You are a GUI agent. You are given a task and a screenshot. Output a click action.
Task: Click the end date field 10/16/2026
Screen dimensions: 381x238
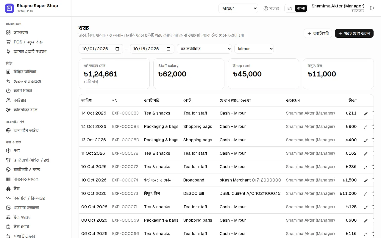point(152,49)
